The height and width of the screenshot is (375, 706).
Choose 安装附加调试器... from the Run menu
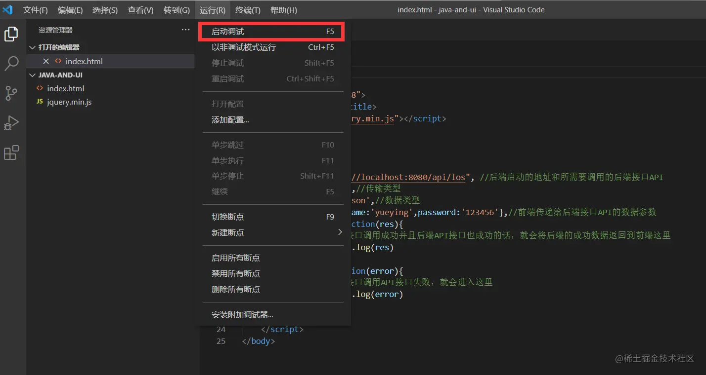pos(273,315)
